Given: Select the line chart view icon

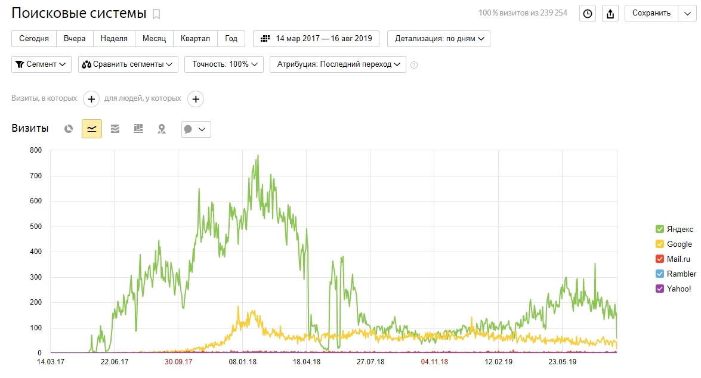Looking at the screenshot, I should pyautogui.click(x=92, y=129).
